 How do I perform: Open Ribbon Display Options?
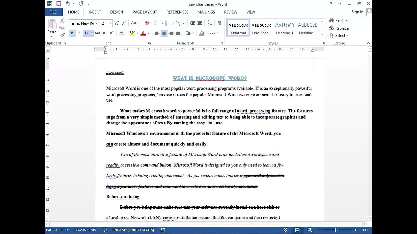[x=340, y=4]
